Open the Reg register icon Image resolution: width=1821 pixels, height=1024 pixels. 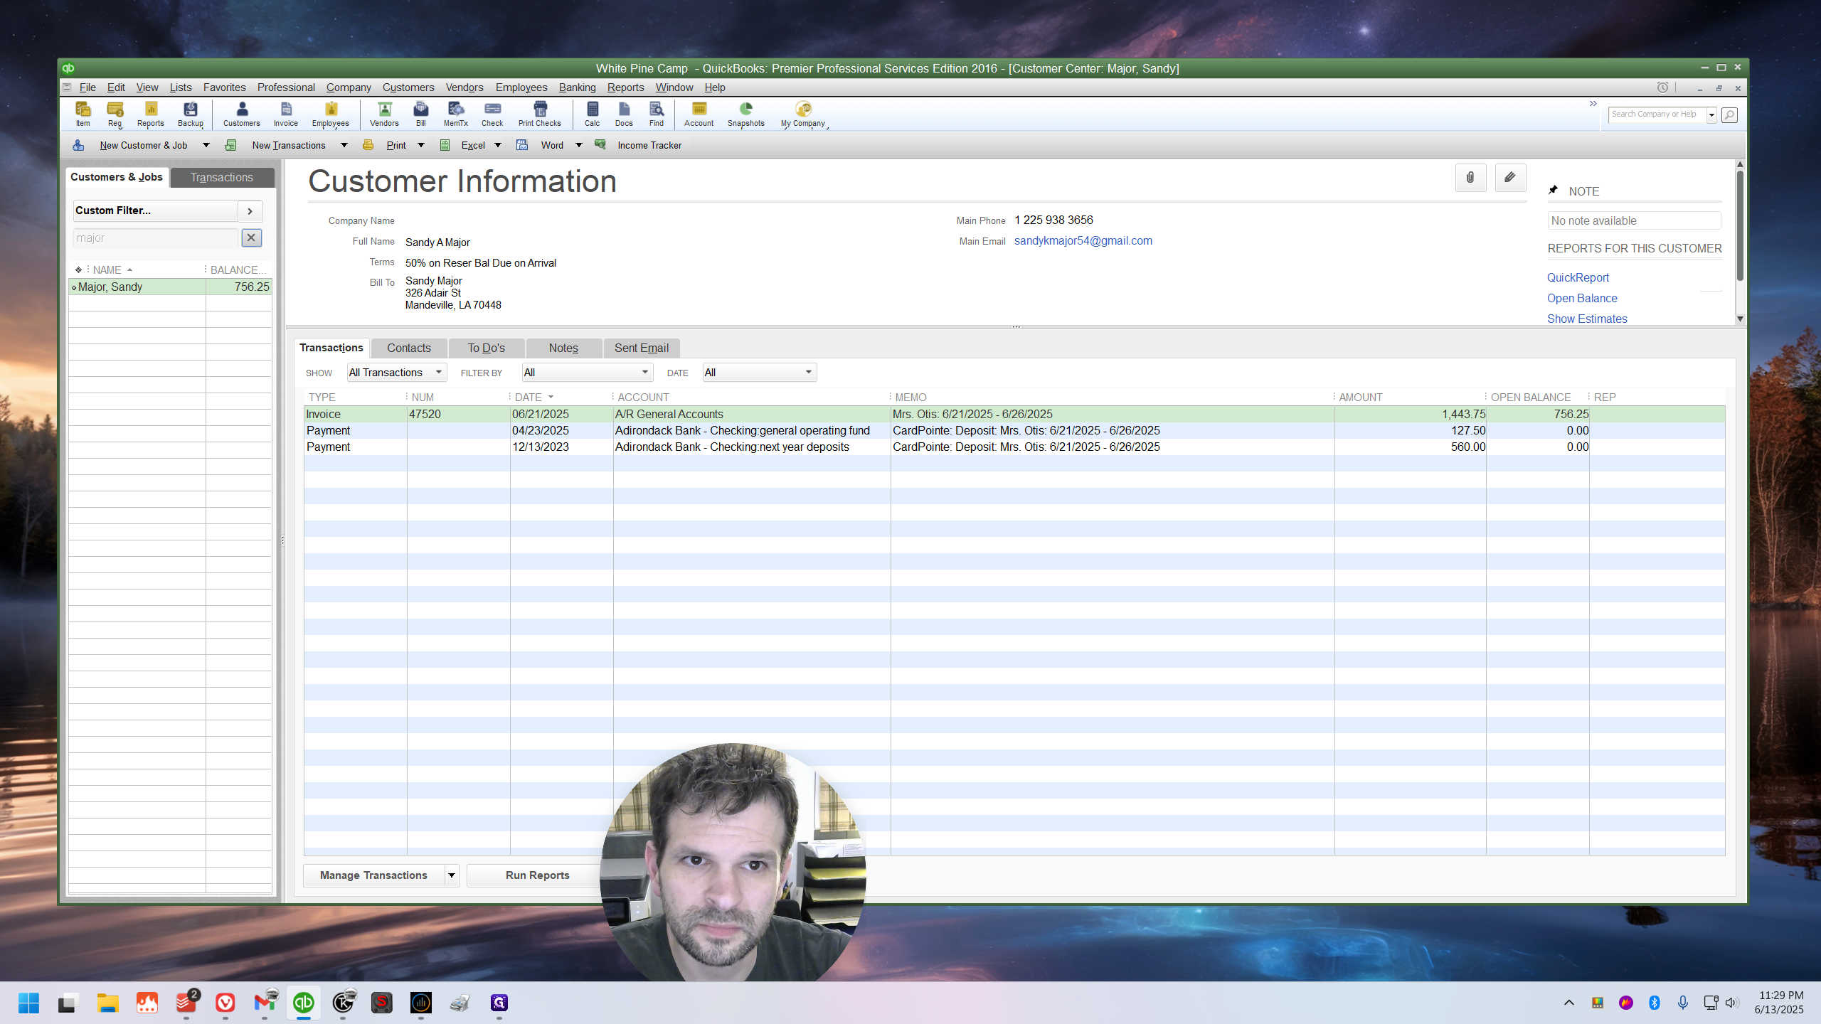[x=115, y=114]
